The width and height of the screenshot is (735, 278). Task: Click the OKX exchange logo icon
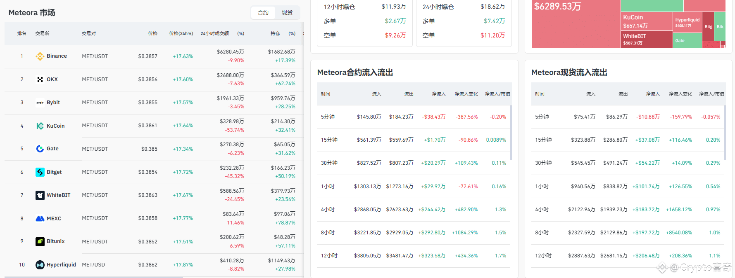pyautogui.click(x=40, y=79)
